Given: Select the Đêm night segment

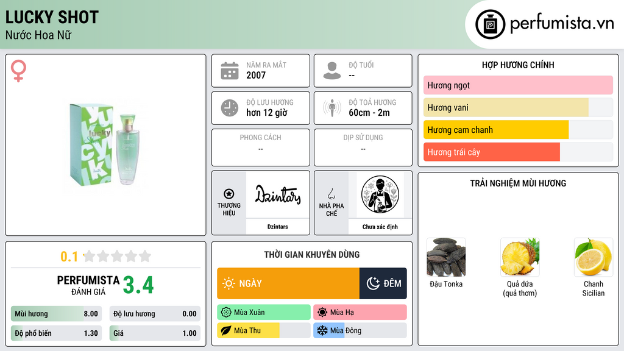Looking at the screenshot, I should point(383,283).
